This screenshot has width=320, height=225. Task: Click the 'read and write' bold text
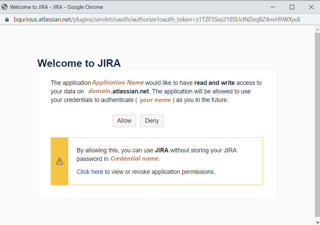click(x=214, y=83)
